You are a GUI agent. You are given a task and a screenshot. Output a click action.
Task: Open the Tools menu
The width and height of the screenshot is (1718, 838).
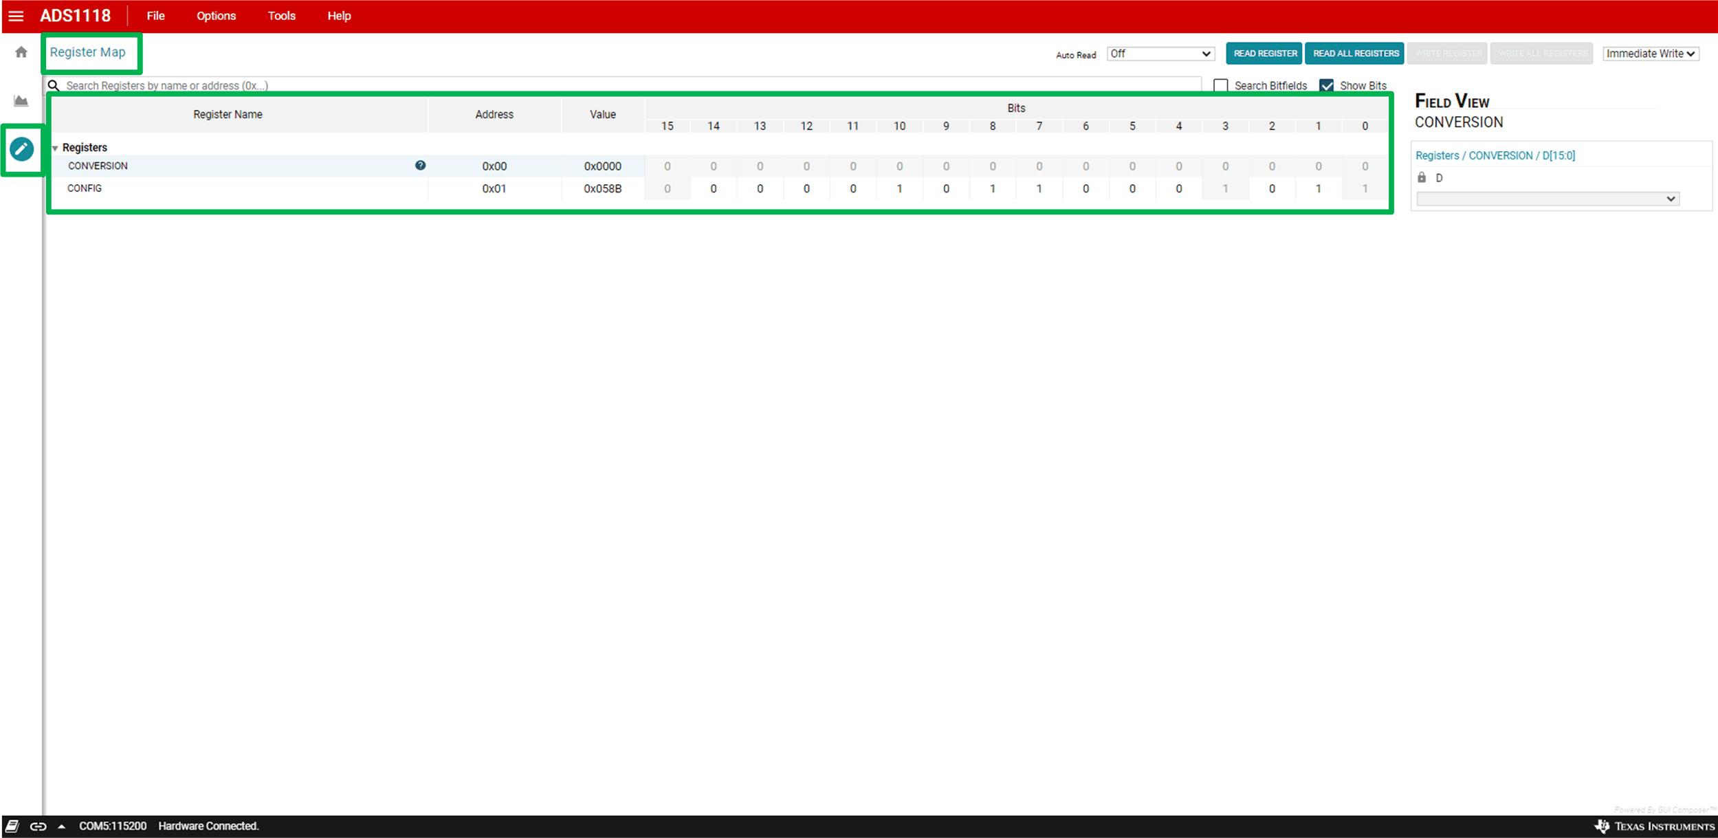coord(282,16)
